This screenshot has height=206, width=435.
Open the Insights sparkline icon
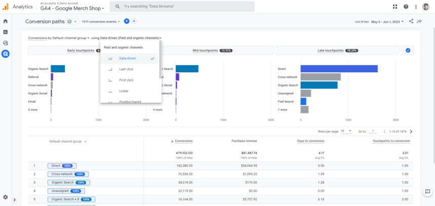click(419, 21)
